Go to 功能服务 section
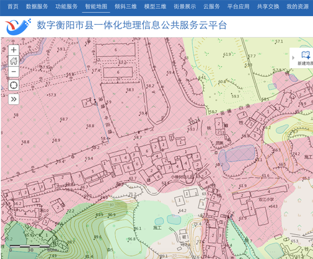313x259 pixels. (x=66, y=7)
